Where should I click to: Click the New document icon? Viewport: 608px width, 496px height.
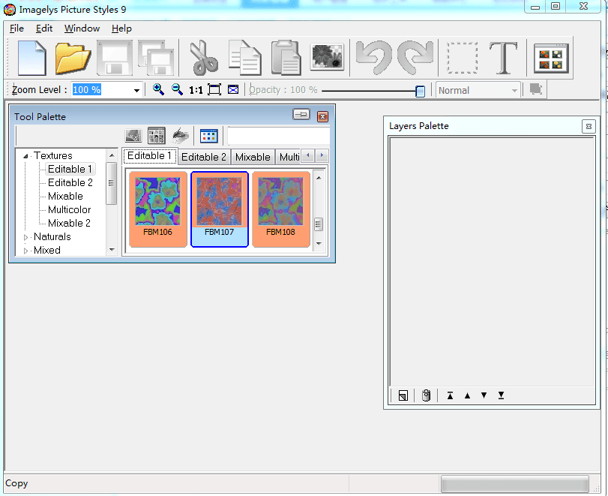[x=31, y=58]
